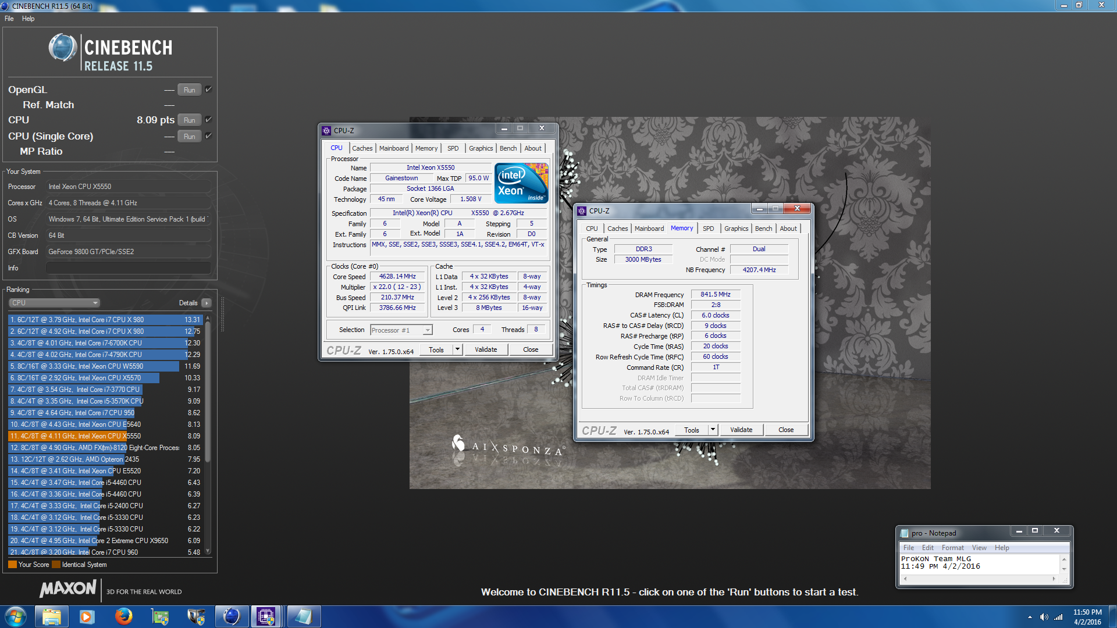
Task: Select ranking row 5 Xeon W5590
Action: click(105, 366)
